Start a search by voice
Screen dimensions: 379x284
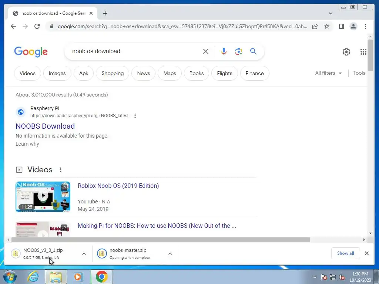point(224,51)
